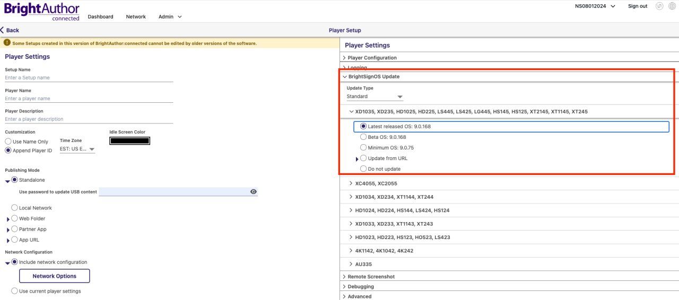Screen dimensions: 679x300
Task: Click the Setup Name input field
Action: pos(89,77)
